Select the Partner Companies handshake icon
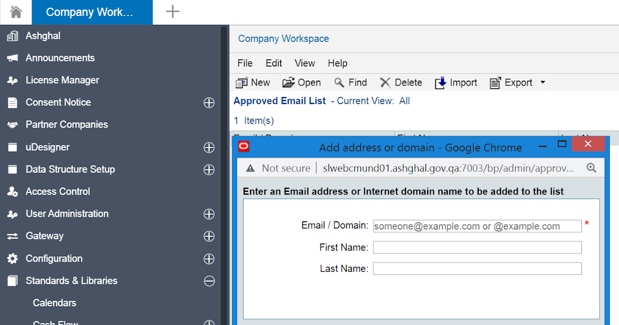The width and height of the screenshot is (619, 325). click(12, 124)
